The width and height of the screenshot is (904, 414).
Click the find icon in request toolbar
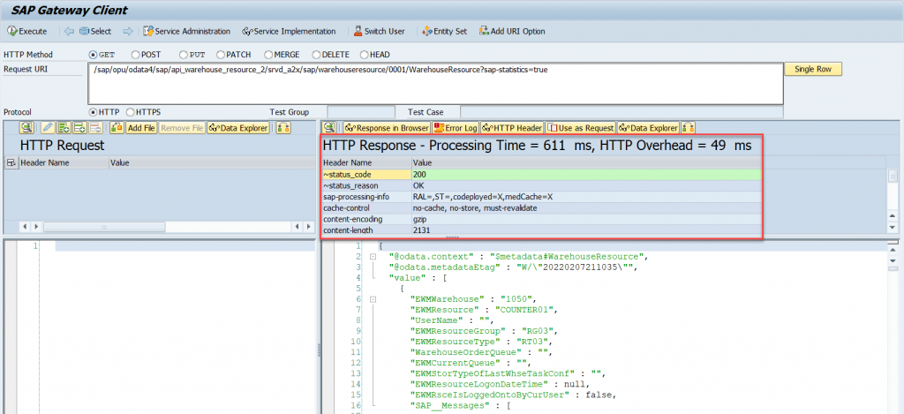tap(26, 128)
